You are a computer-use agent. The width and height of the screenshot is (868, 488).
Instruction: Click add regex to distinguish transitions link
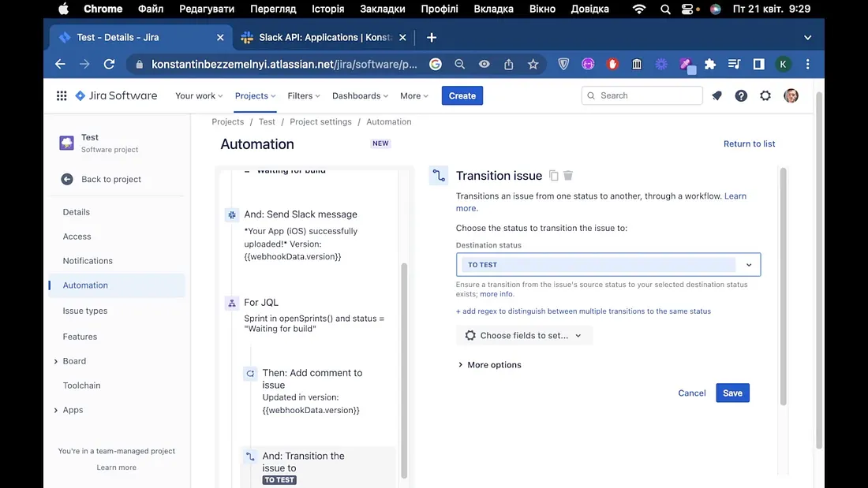tap(583, 311)
